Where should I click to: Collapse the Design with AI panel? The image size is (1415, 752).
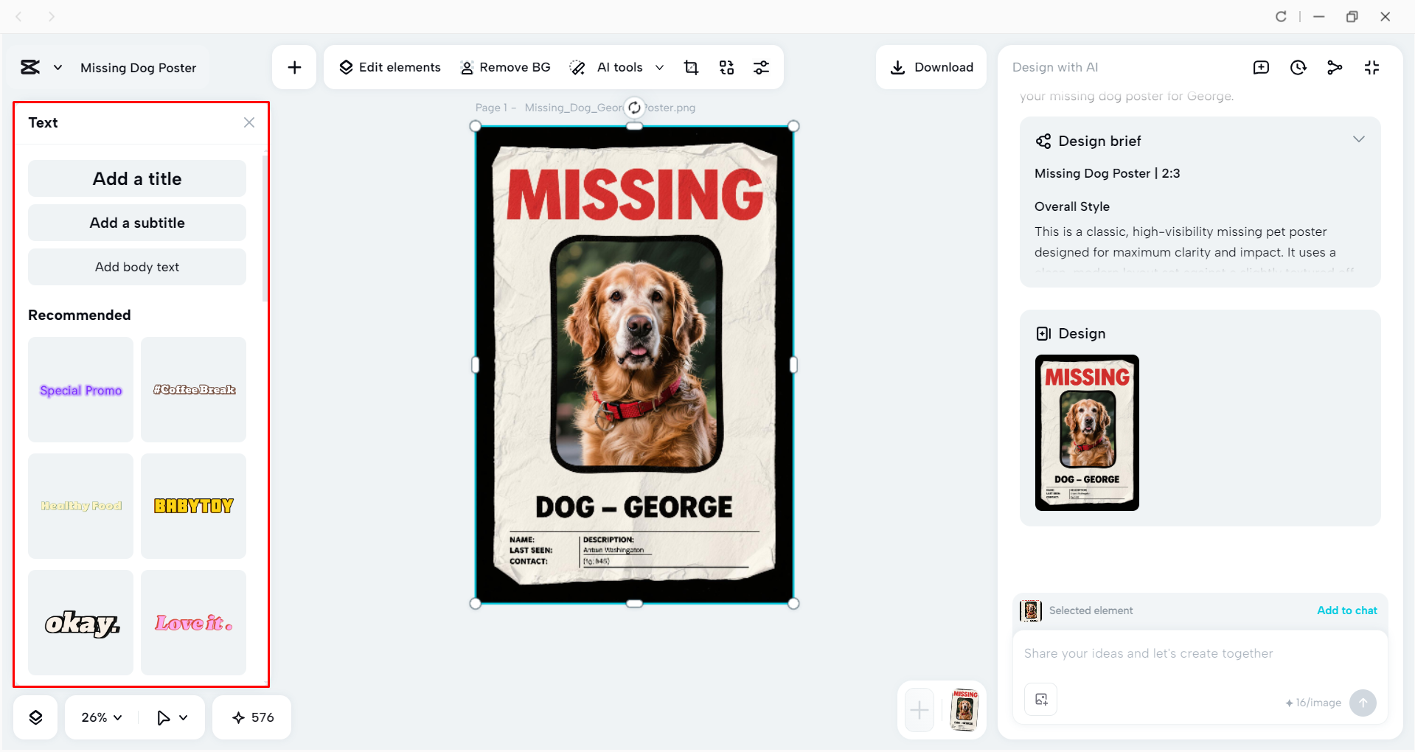1371,68
